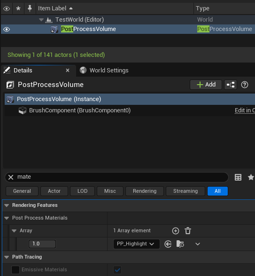Close the Details tab
The image size is (255, 276).
pos(68,71)
